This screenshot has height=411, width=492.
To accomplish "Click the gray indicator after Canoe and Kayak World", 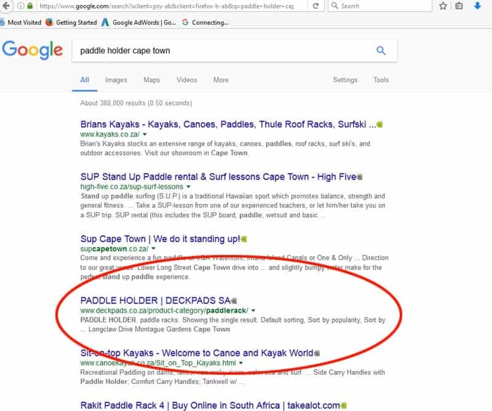I will click(317, 353).
